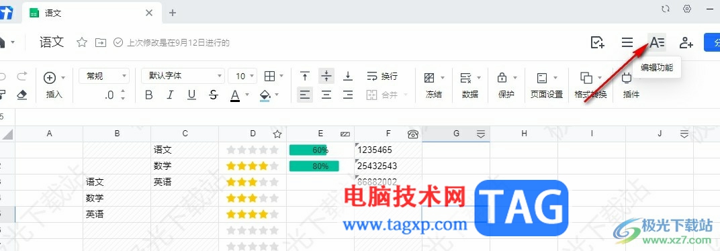Screen dimensions: 720x251
Task: Expand the borders dropdown arrow
Action: [281, 76]
